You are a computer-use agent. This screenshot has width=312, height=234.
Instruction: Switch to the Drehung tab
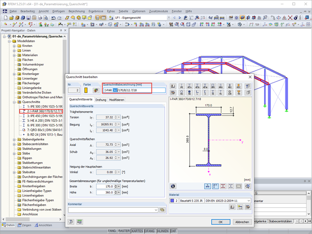pyautogui.click(x=101, y=100)
